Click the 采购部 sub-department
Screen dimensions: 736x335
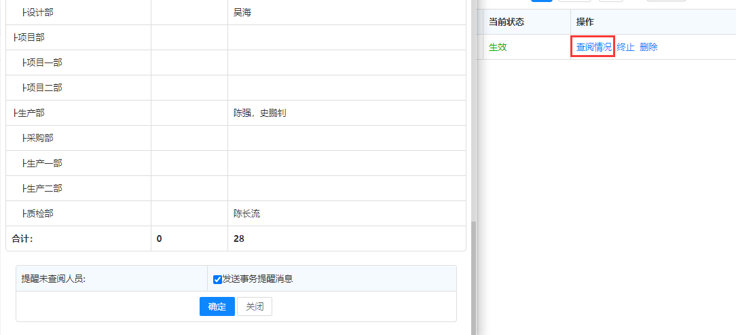tap(39, 138)
